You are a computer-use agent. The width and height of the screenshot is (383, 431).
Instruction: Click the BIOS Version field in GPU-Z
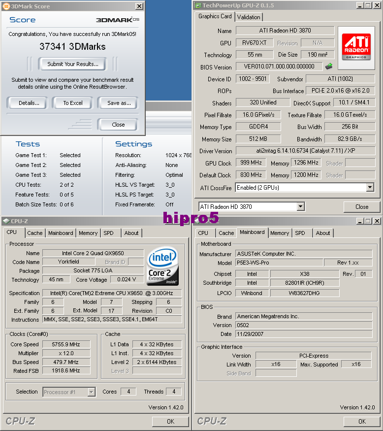(279, 66)
